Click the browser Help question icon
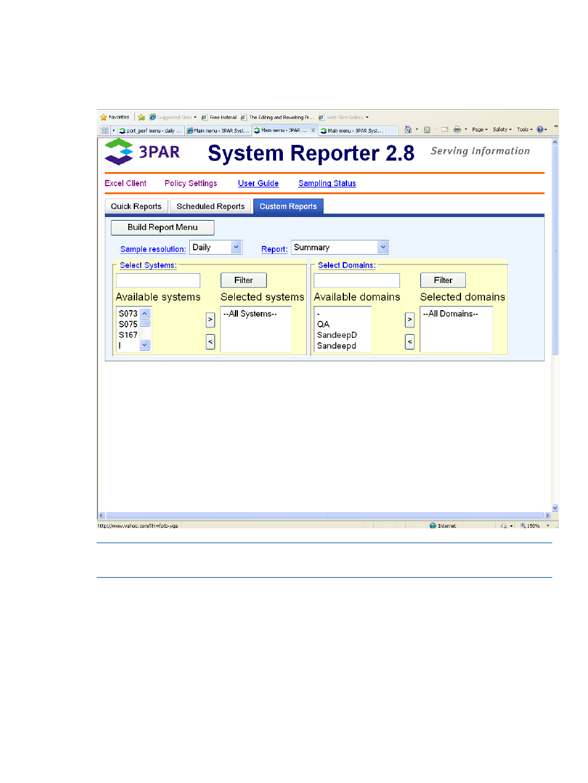Image resolution: width=588 pixels, height=783 pixels. pos(540,129)
